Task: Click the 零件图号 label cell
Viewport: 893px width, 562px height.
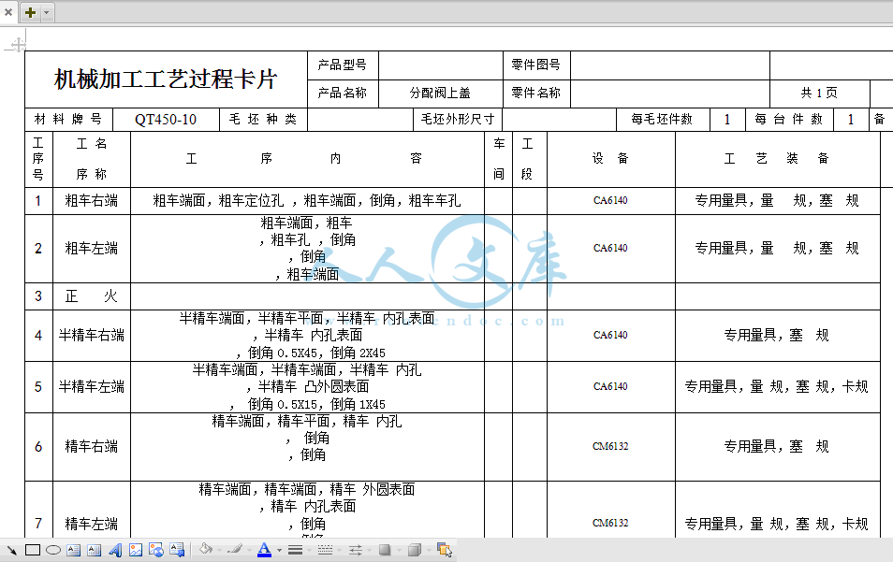Action: [536, 65]
